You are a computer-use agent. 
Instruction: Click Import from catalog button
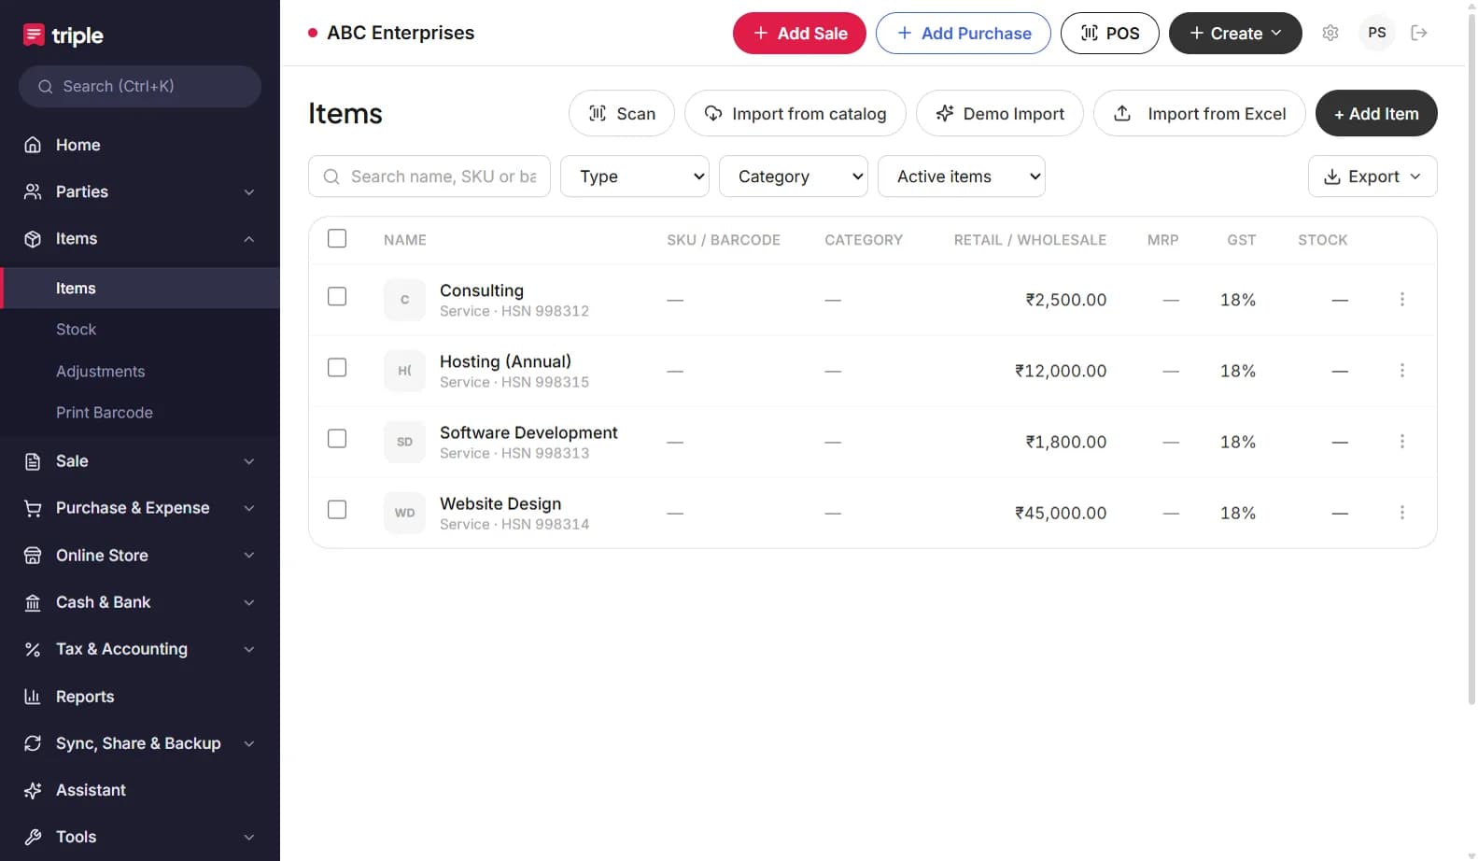click(x=795, y=113)
